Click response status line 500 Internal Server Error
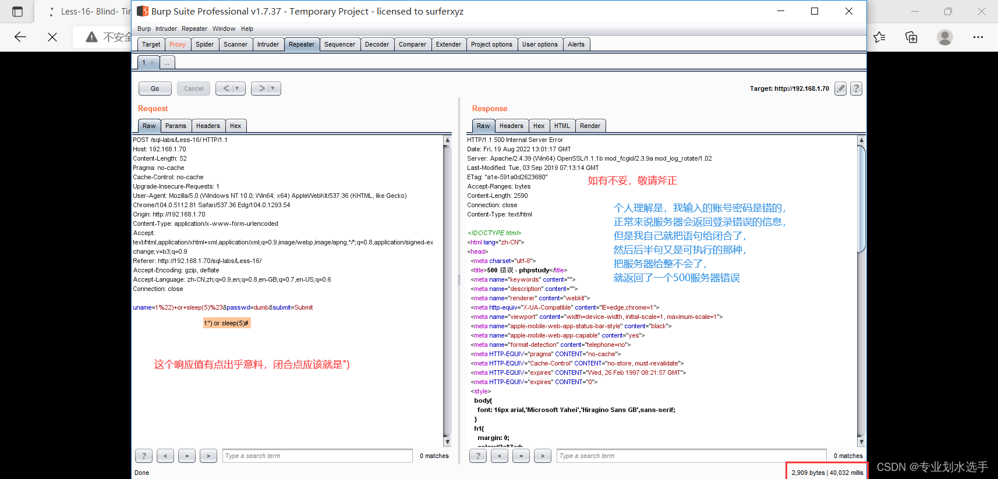The width and height of the screenshot is (998, 479). [515, 140]
